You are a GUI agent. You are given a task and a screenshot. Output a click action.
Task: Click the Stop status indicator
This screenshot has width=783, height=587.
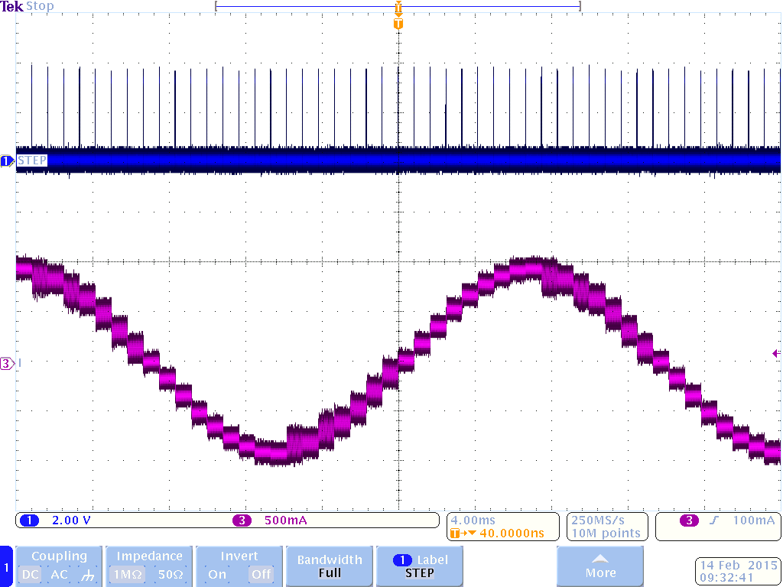point(42,6)
